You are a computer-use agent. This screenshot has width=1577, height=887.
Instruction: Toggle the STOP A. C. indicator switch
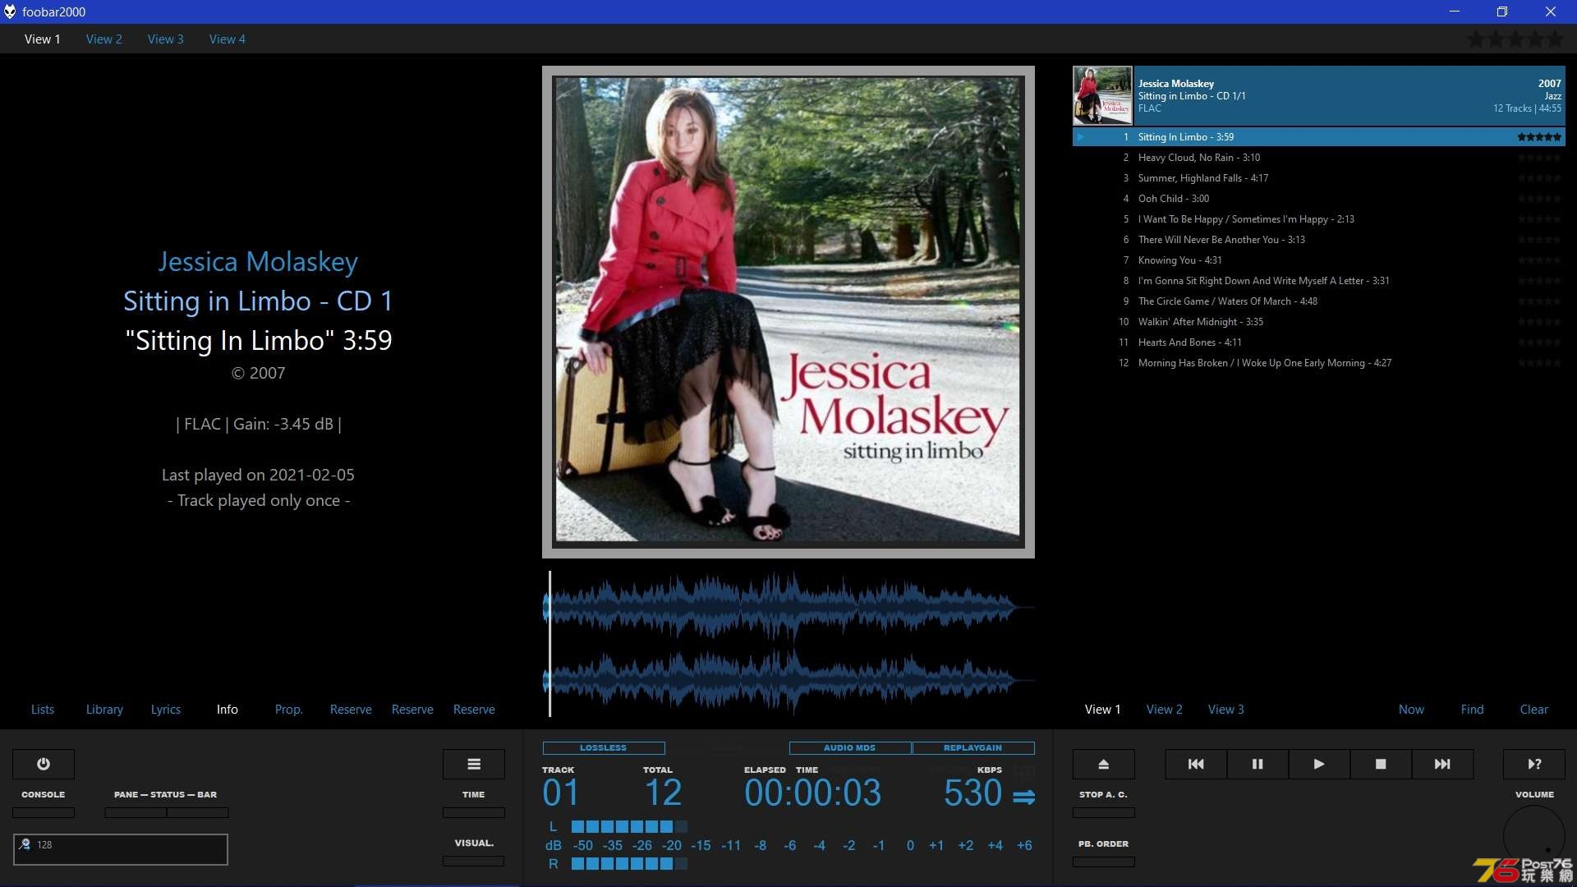point(1104,812)
